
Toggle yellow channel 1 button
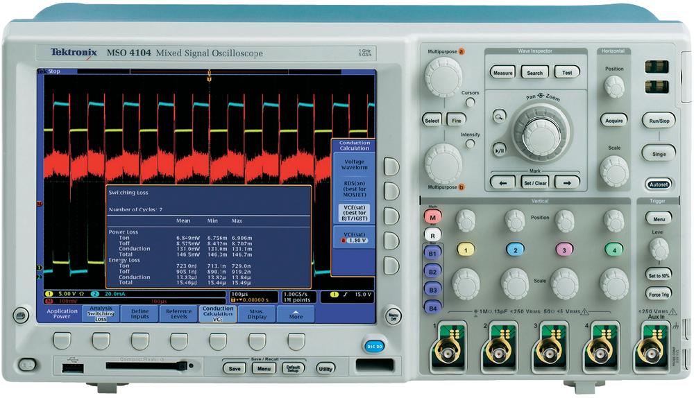[x=465, y=249]
